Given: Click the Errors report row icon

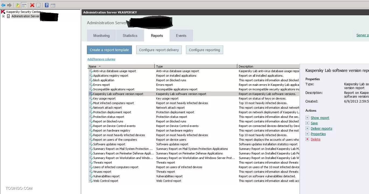Looking at the screenshot, I should 91,85.
